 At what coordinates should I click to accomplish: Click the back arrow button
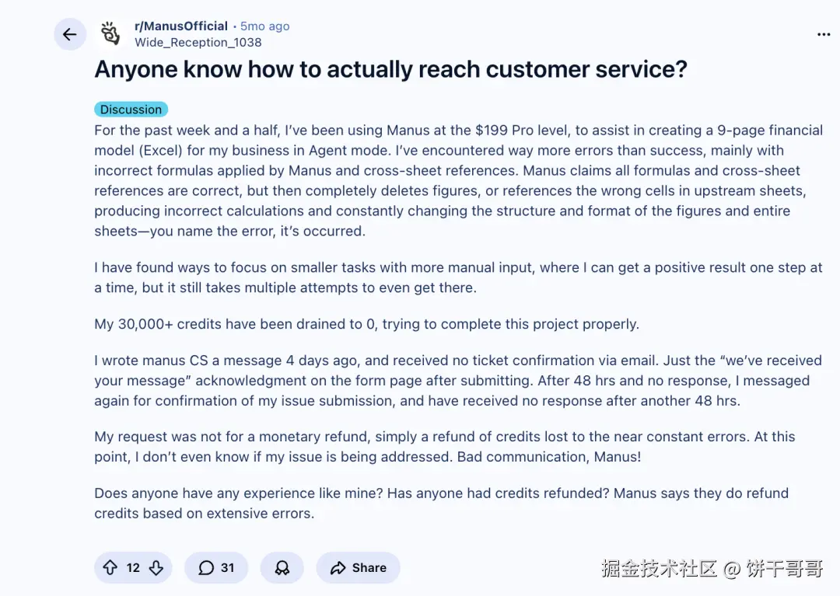(x=70, y=34)
